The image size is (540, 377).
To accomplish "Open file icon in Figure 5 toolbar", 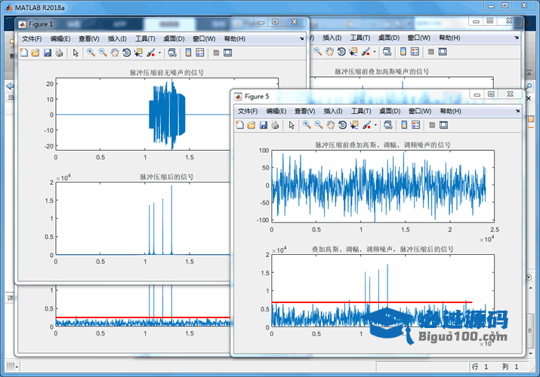I will tap(251, 125).
